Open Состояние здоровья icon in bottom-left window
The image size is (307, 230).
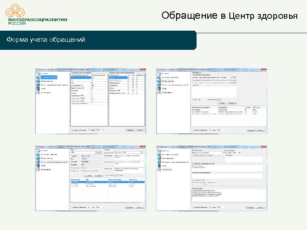(x=38, y=155)
